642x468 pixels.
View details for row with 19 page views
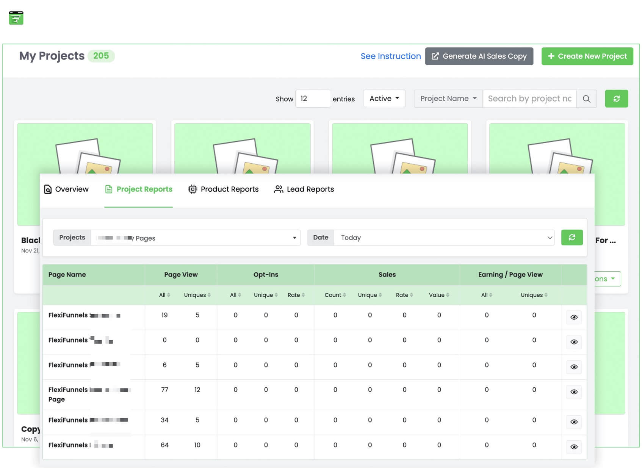(574, 317)
